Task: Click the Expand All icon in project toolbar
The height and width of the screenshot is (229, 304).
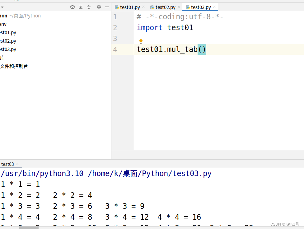Action: (81, 7)
